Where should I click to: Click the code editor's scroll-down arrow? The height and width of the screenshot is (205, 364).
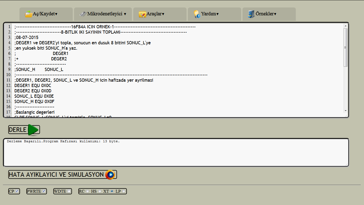346,111
